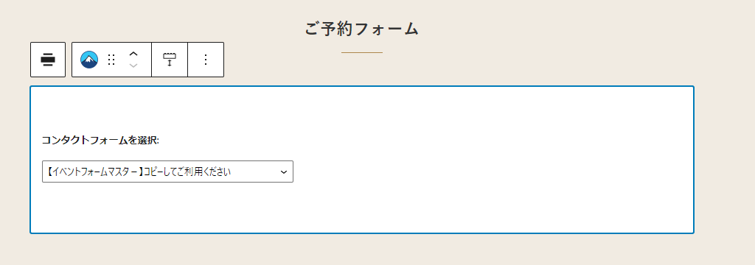Click the dropdown's chevron arrow
Image resolution: width=755 pixels, height=265 pixels.
tap(284, 172)
